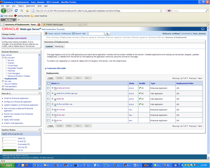Click the console Home house icon

click(46, 33)
